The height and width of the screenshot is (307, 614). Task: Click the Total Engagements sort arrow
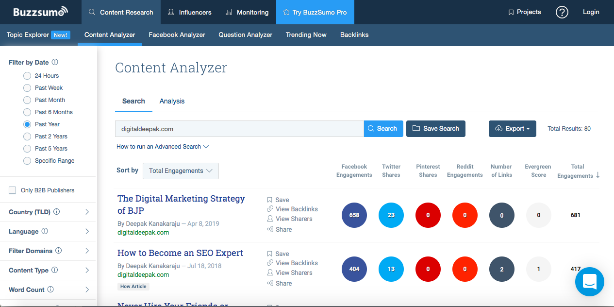pyautogui.click(x=597, y=175)
